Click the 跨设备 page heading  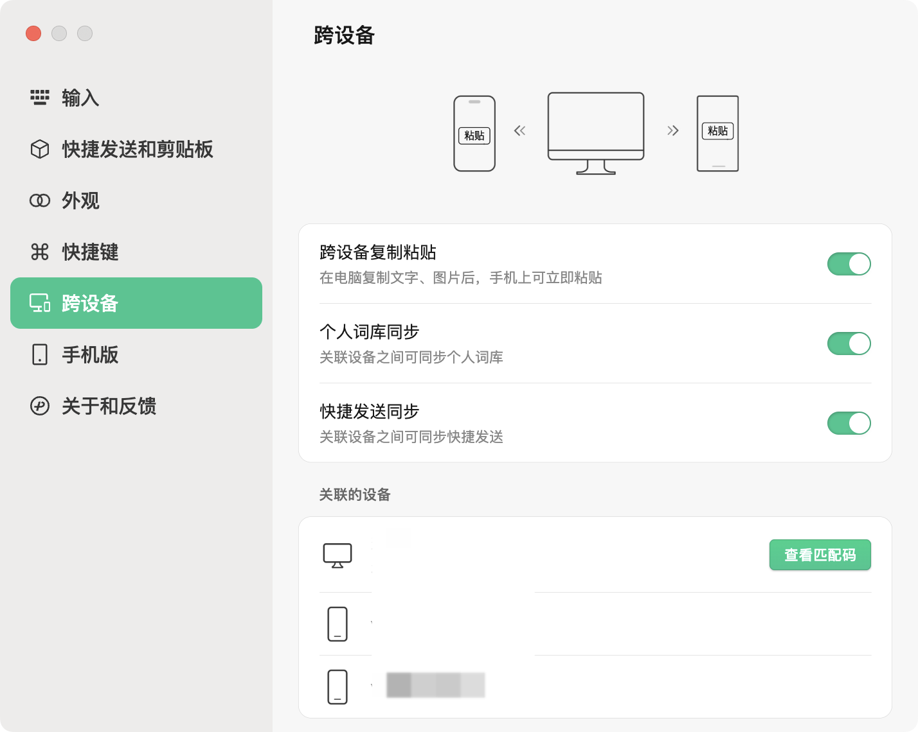345,35
